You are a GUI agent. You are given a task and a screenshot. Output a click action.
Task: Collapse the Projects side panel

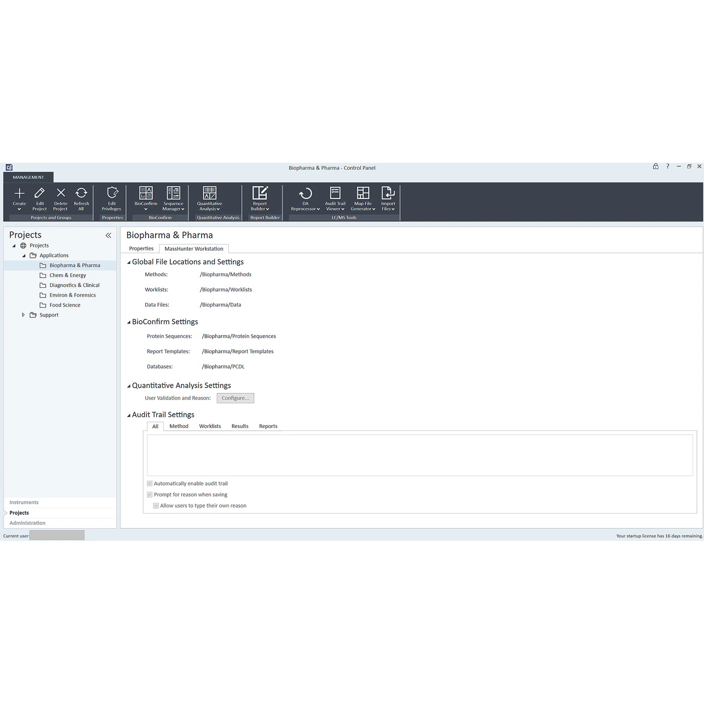pos(108,235)
